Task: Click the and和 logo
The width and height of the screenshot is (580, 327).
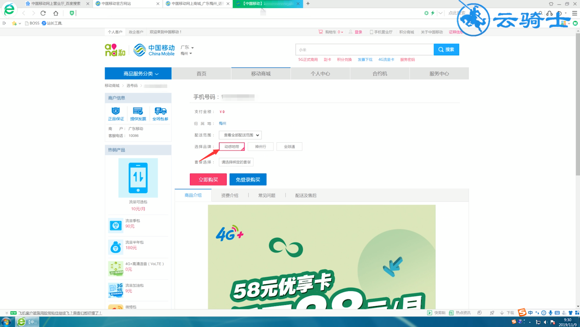Action: [115, 50]
